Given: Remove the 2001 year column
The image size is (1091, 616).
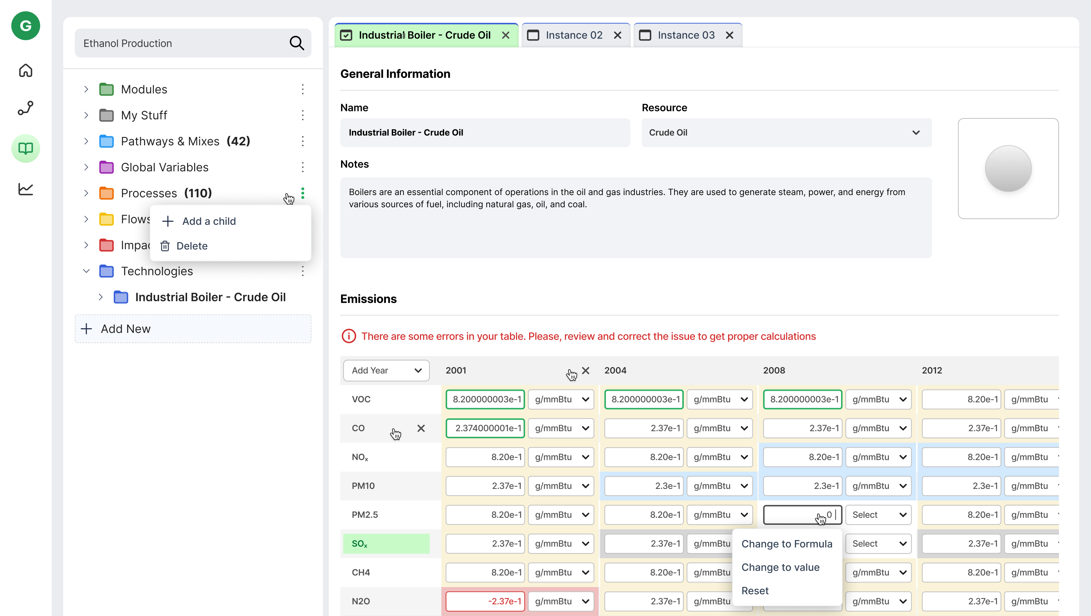Looking at the screenshot, I should tap(586, 371).
